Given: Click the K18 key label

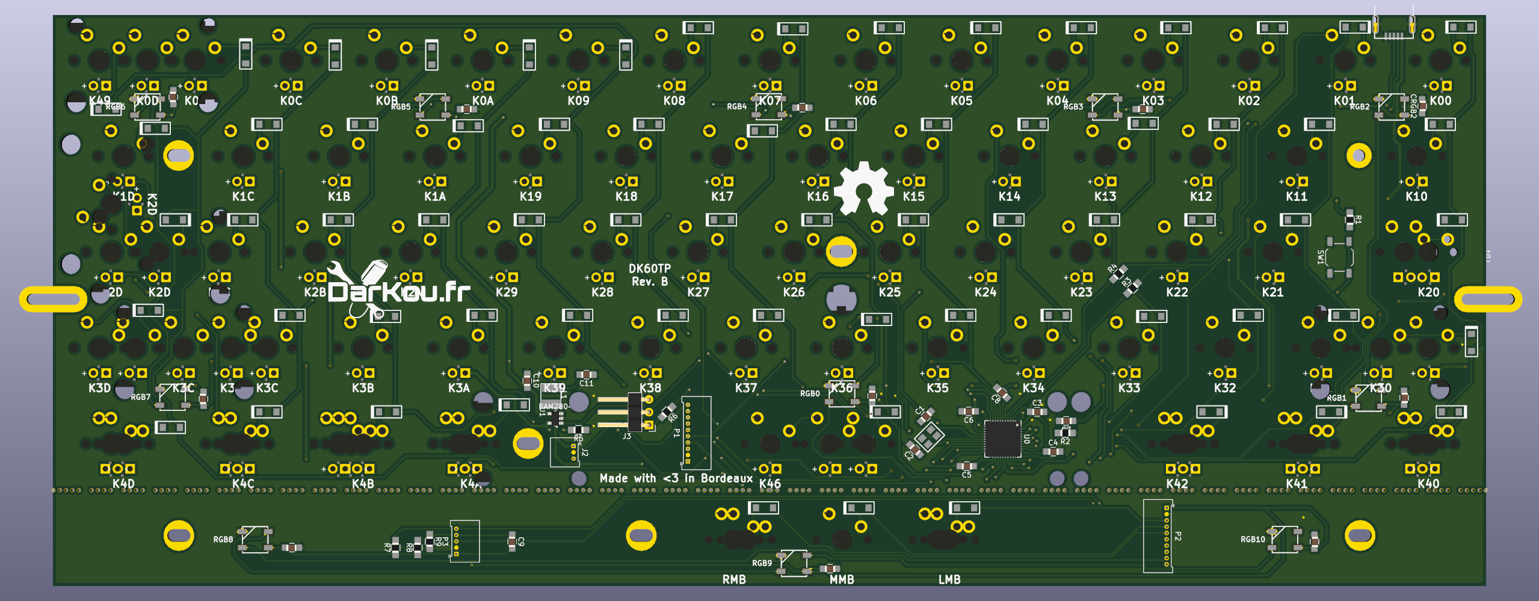Looking at the screenshot, I should [626, 196].
